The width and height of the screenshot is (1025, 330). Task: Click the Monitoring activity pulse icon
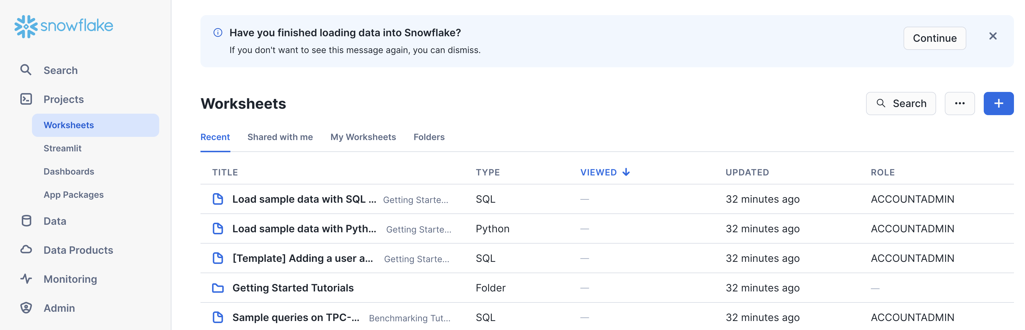26,279
